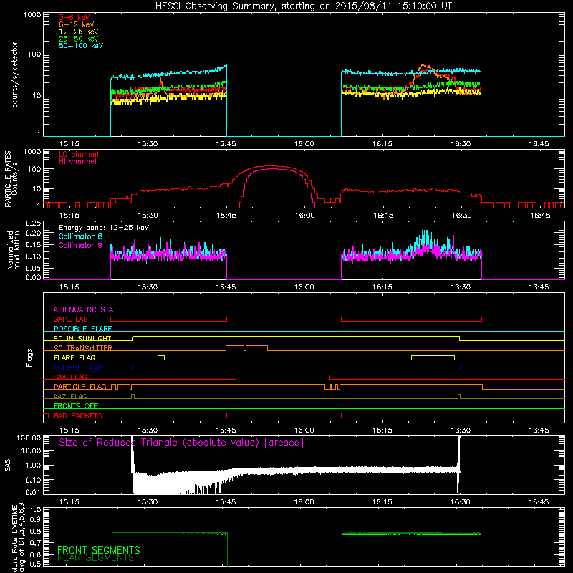Click the 0.01 tick on the SAS axis
This screenshot has width=573, height=573.
click(33, 492)
